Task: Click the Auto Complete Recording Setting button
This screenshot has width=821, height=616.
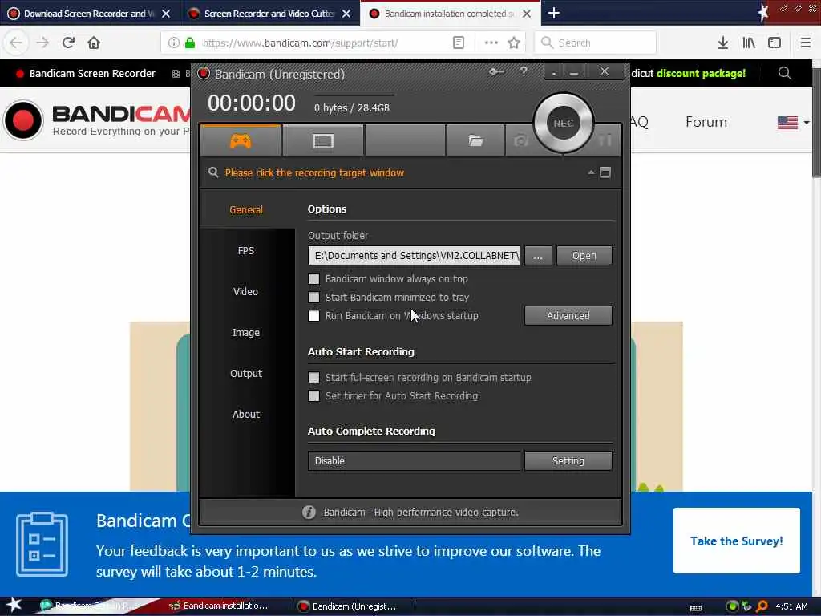Action: pyautogui.click(x=568, y=460)
